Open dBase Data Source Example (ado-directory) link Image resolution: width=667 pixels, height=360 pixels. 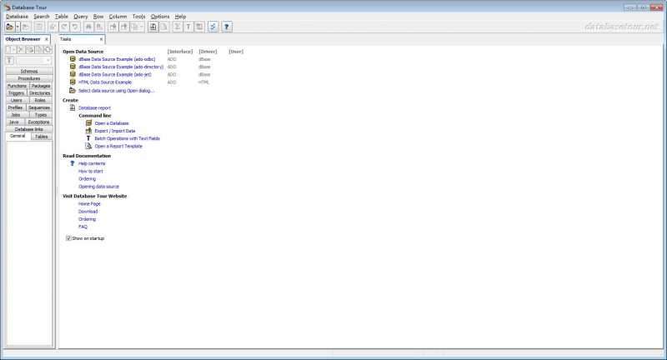click(121, 67)
